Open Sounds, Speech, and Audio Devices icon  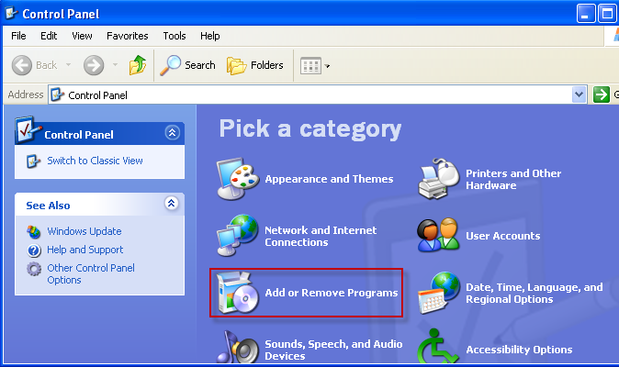238,347
